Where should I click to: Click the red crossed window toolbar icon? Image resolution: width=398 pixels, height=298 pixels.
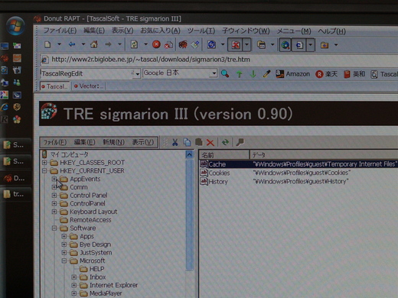[235, 45]
